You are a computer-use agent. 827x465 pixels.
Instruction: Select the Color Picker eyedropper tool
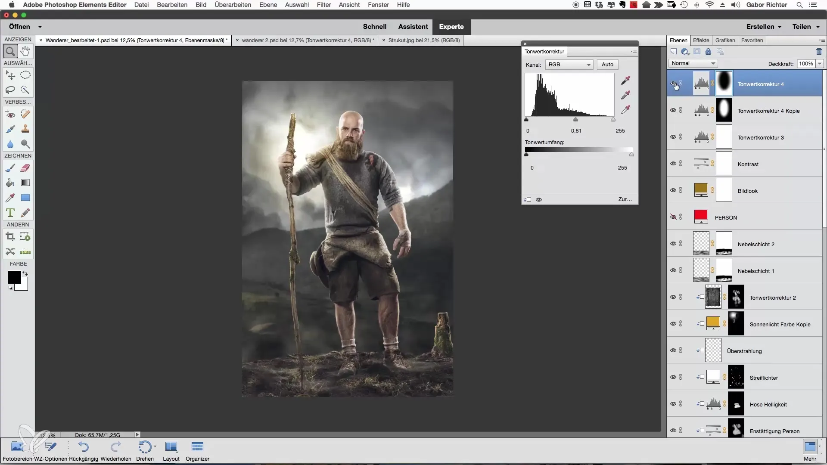coord(10,198)
